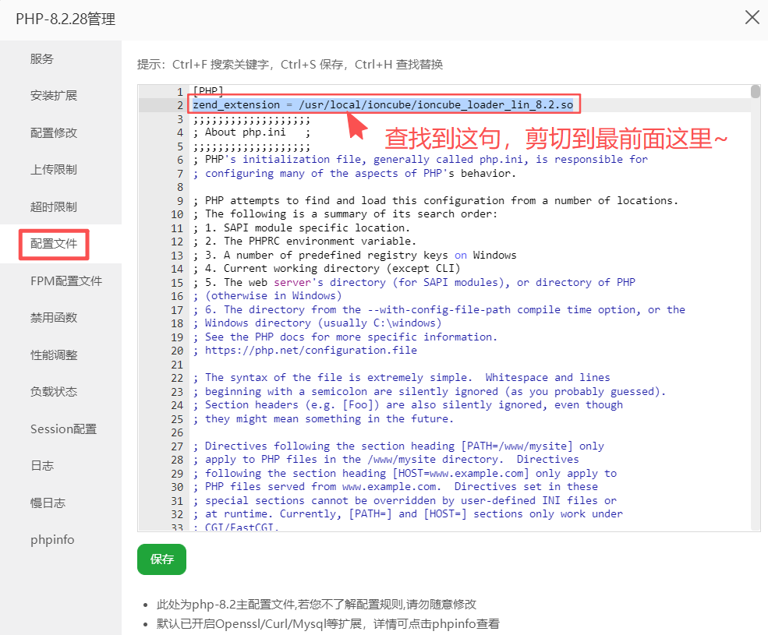Select the highlighted 配置文件 tab
The width and height of the screenshot is (768, 635).
coord(53,244)
